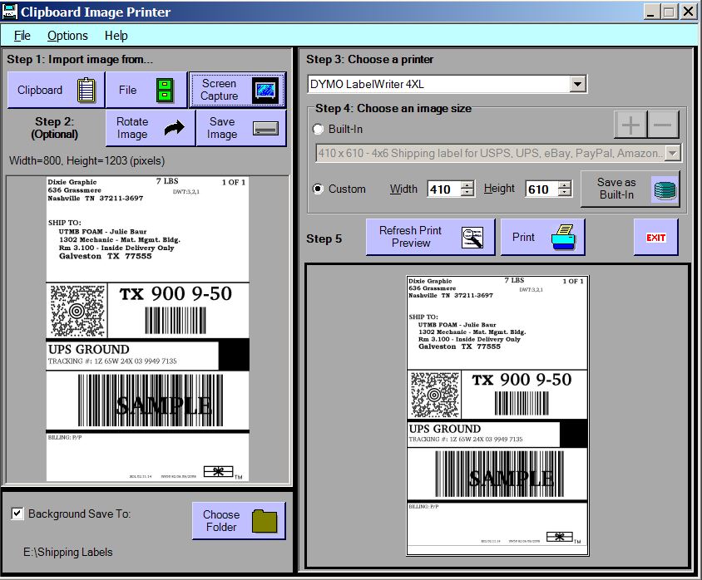Open the File menu
This screenshot has width=702, height=580.
point(22,36)
